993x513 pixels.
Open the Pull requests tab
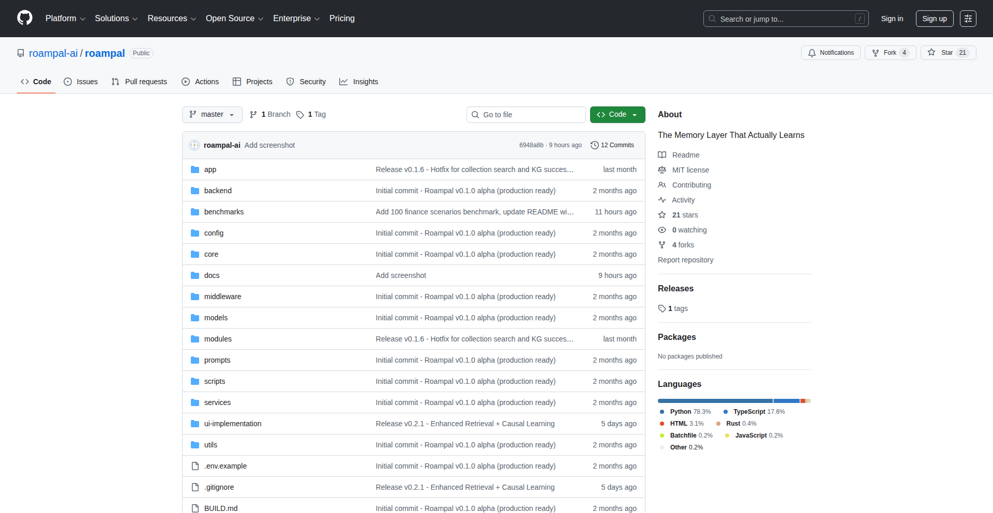pos(139,82)
